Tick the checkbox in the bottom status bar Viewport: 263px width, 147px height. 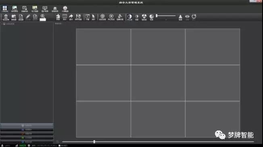pyautogui.click(x=59, y=145)
